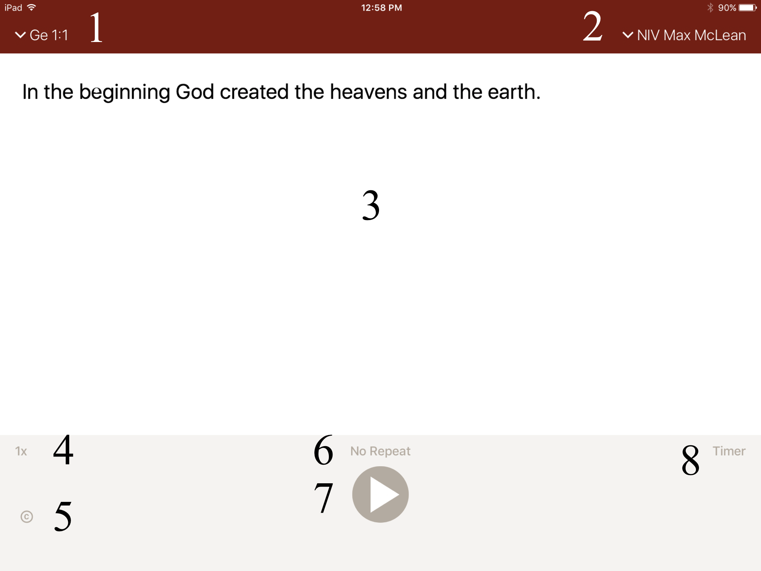Screen dimensions: 761x571
Task: Open the No Repeat setting
Action: (380, 451)
